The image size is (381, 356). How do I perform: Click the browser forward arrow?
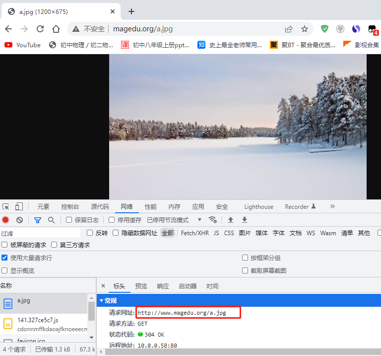(x=24, y=29)
